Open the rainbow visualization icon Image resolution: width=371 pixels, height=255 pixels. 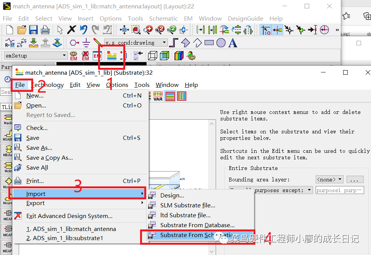(x=179, y=56)
